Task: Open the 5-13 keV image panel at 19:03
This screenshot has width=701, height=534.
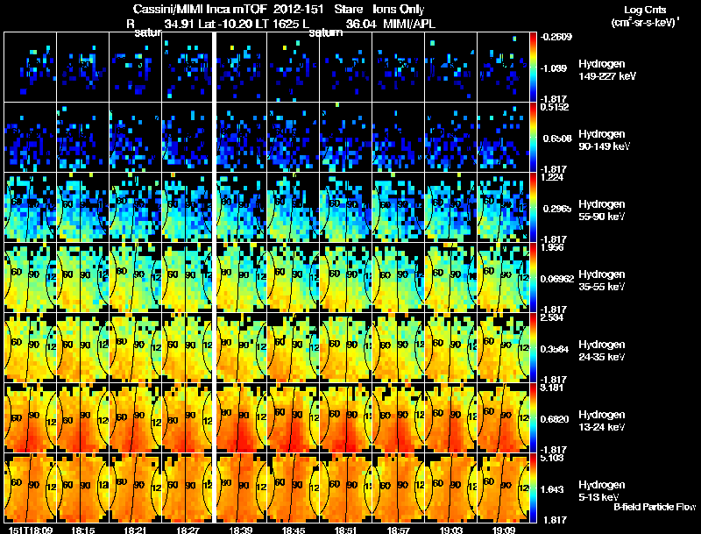Action: tap(450, 488)
